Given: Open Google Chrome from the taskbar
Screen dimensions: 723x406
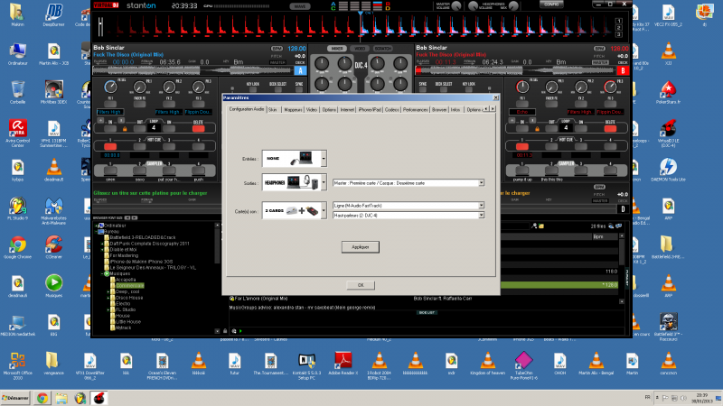Looking at the screenshot, I should pyautogui.click(x=43, y=398).
